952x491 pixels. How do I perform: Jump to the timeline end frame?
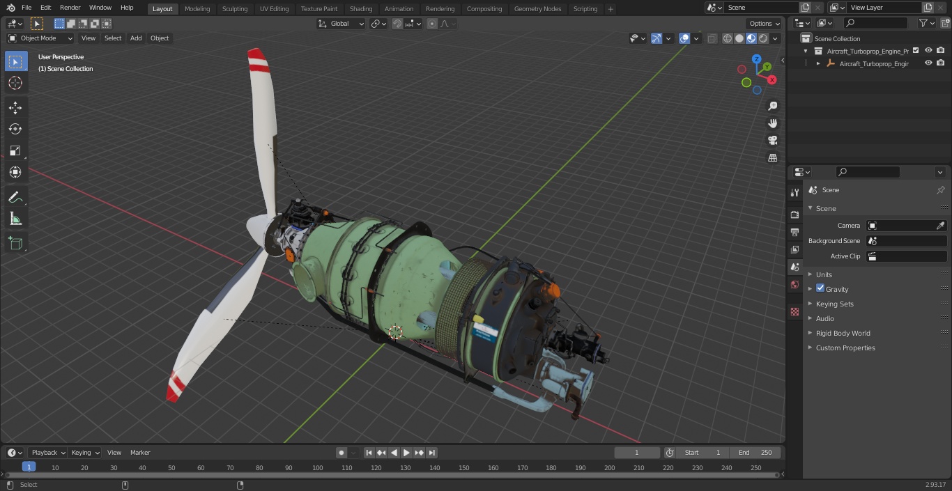(x=431, y=453)
